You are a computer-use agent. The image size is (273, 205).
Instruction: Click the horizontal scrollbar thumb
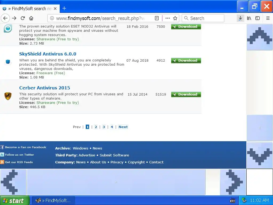(116, 182)
